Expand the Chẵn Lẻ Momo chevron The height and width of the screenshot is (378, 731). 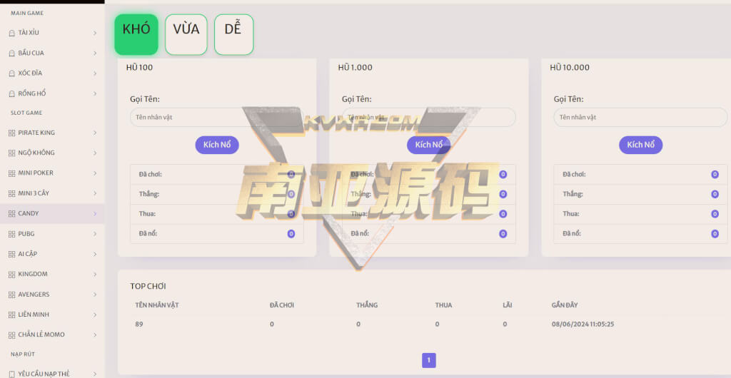pyautogui.click(x=95, y=334)
